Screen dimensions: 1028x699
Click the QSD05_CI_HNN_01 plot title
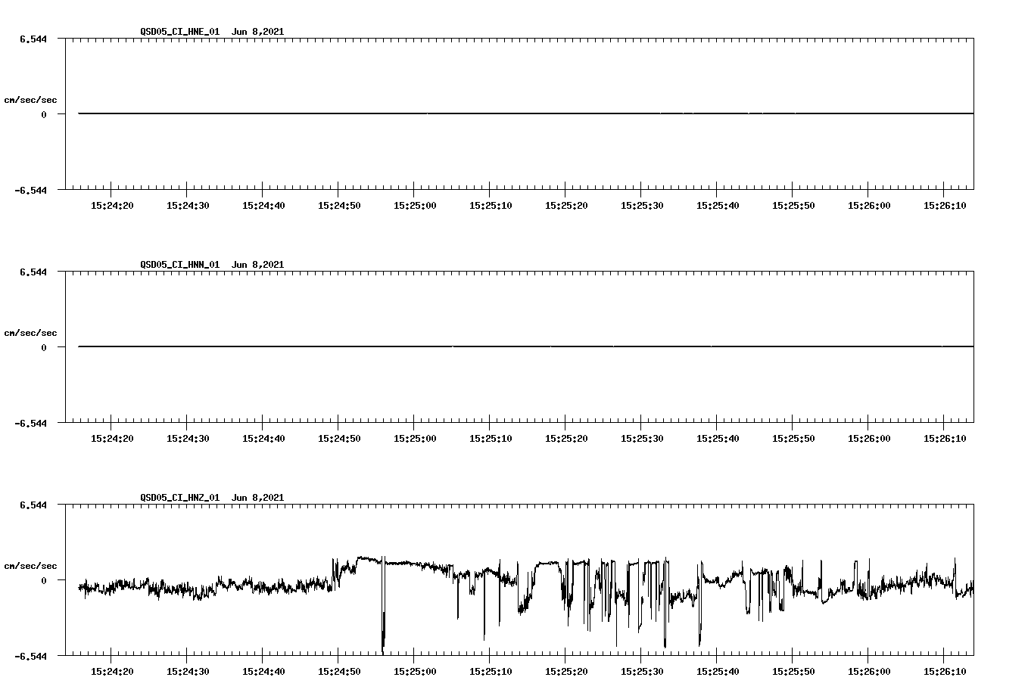point(212,265)
